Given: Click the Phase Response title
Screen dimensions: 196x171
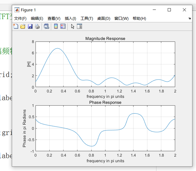Looking at the screenshot, I should [105, 102].
